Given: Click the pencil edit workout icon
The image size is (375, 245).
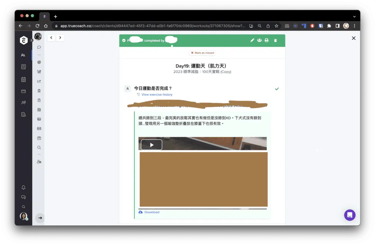Looking at the screenshot, I should point(252,40).
